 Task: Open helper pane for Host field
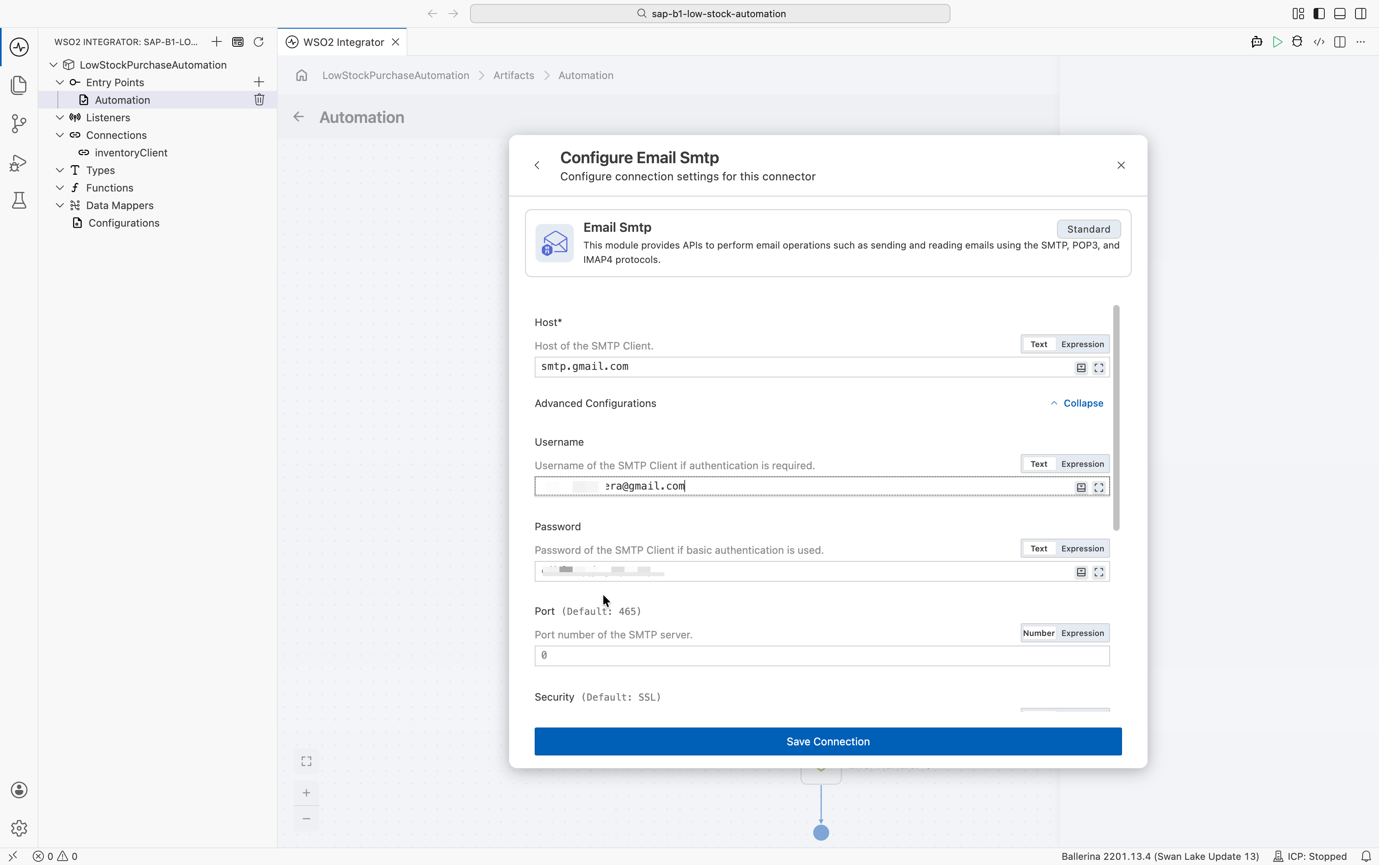[x=1081, y=368]
